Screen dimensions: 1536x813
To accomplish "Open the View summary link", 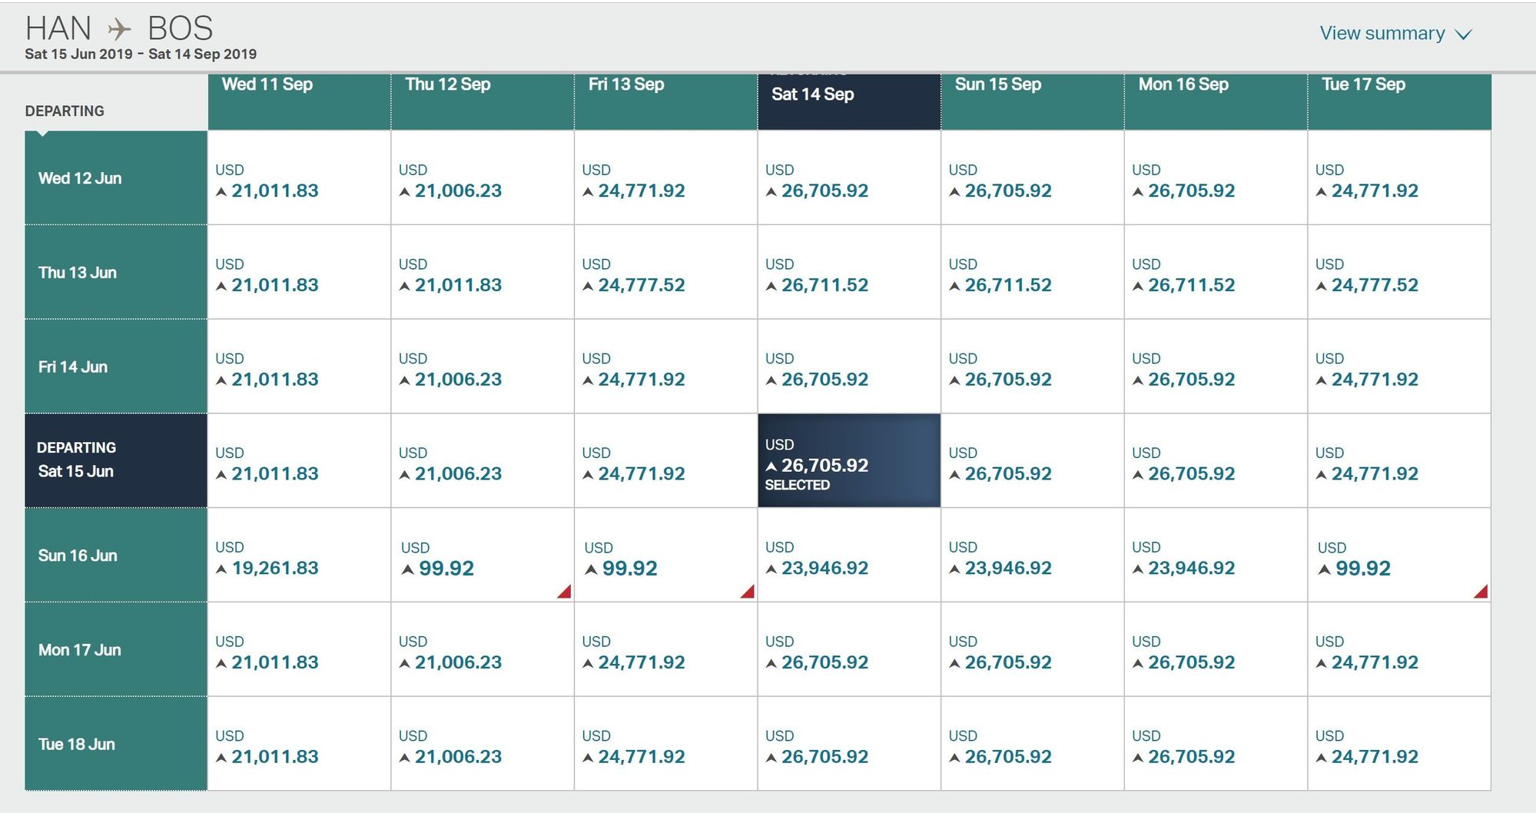I will pos(1382,34).
